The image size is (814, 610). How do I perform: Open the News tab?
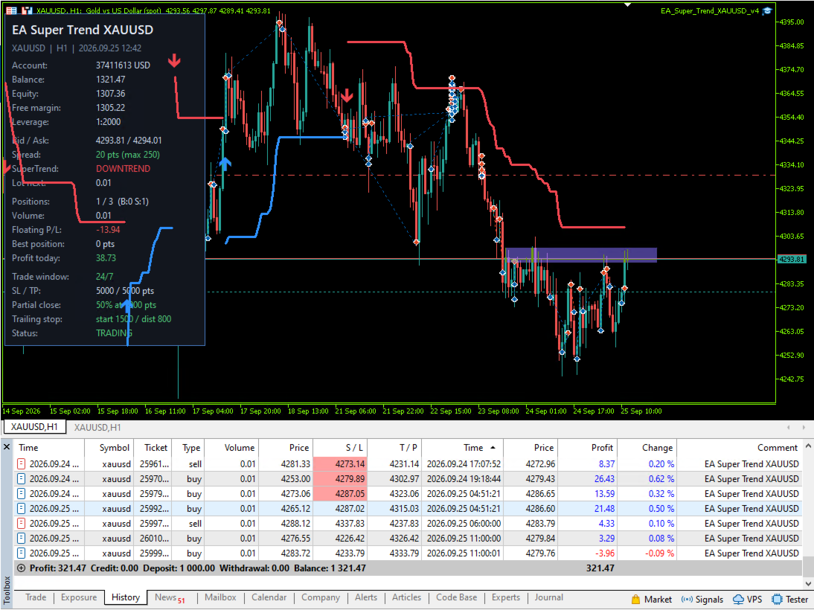169,597
